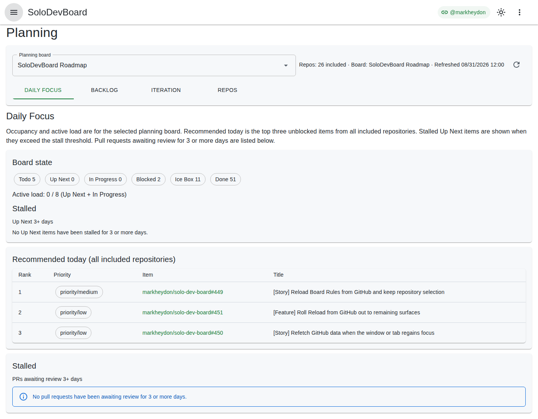Expand the Planning board dropdown arrow
Screen dimensions: 538x419
[286, 65]
